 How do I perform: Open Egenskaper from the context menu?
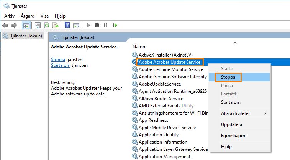coord(233,136)
